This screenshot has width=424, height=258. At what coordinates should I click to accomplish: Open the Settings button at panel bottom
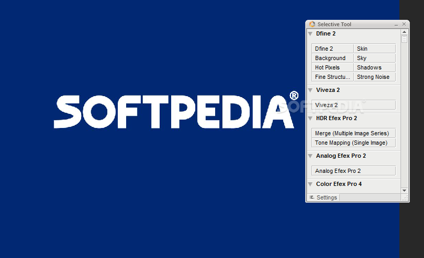pos(323,197)
